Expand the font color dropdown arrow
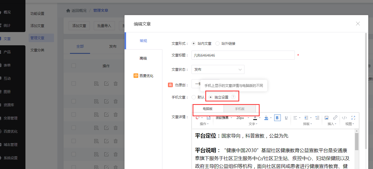Screen dimensions: 373x169 [260, 118]
